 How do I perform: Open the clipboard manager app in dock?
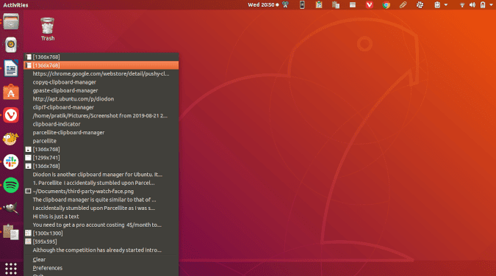click(x=11, y=232)
